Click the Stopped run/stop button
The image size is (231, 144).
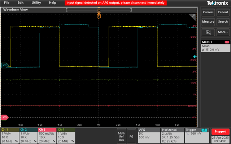(221, 132)
